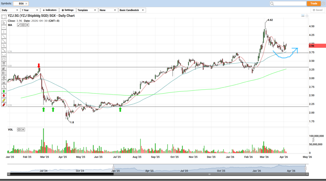This screenshot has height=181, width=326.
Task: Open the Indicators button
Action: point(50,10)
